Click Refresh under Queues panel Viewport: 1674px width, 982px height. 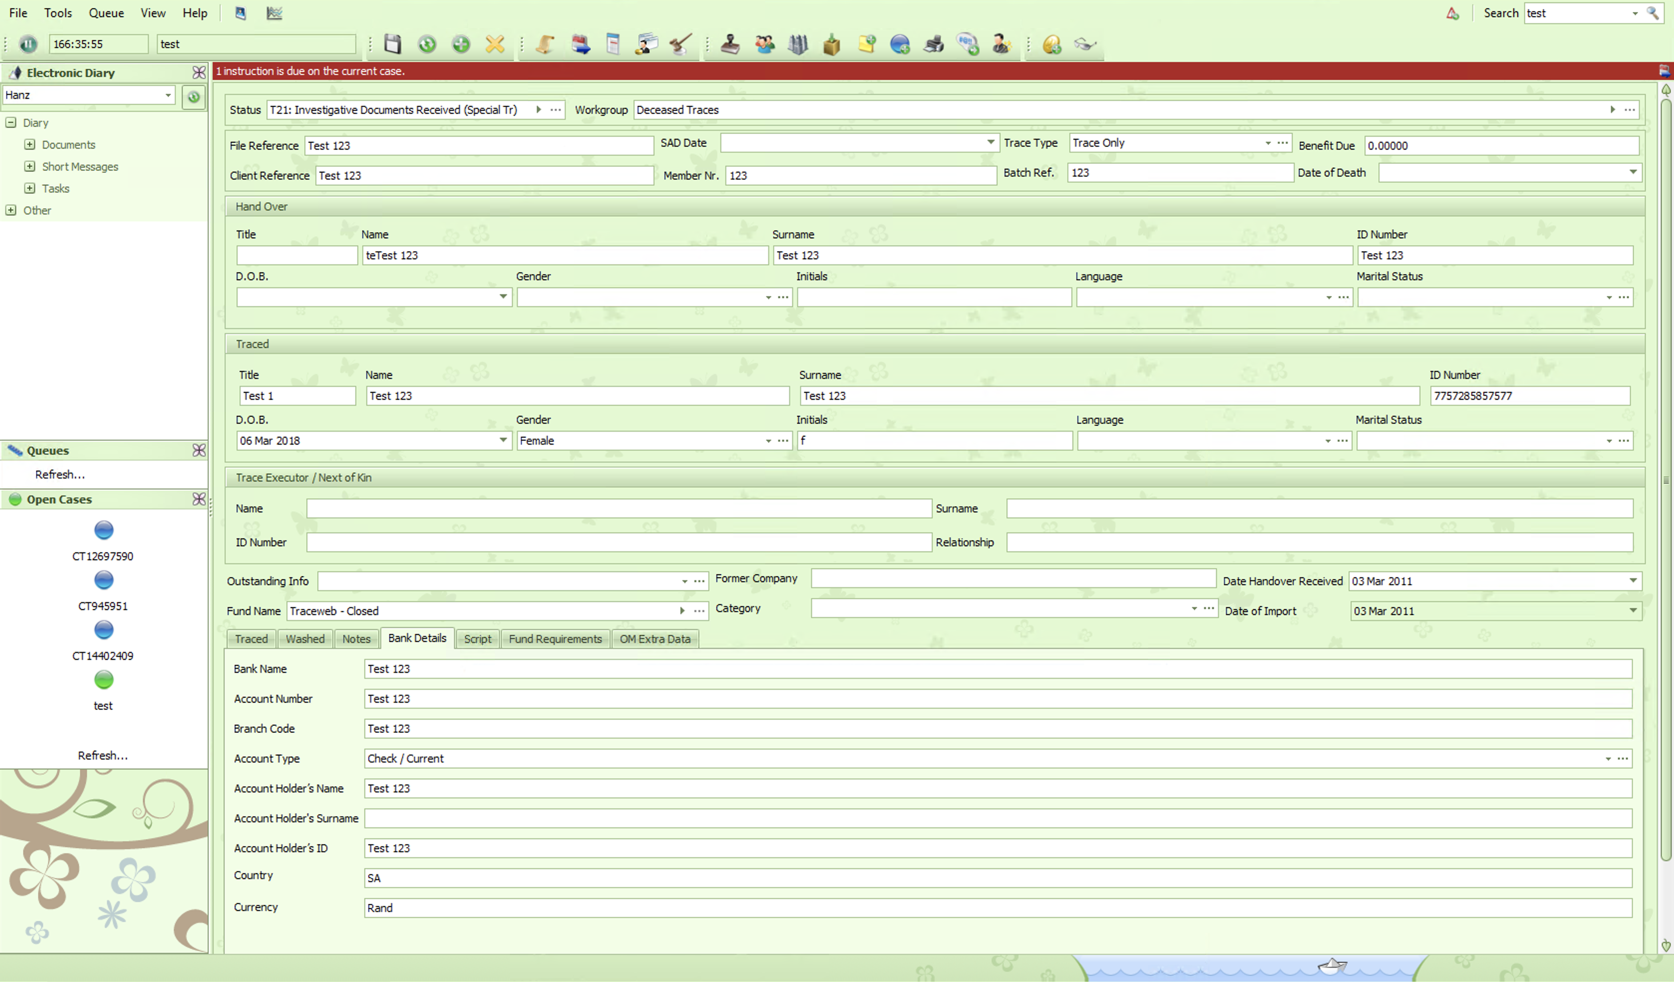(x=60, y=474)
